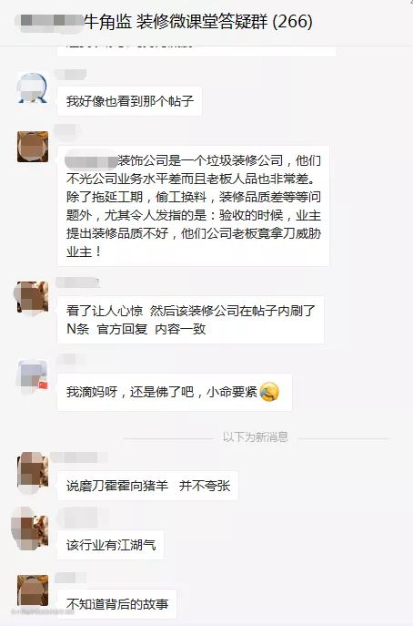Click blurred sender name above 说磨刀霍霍向猪羊
The width and height of the screenshot is (413, 626).
coord(79,457)
